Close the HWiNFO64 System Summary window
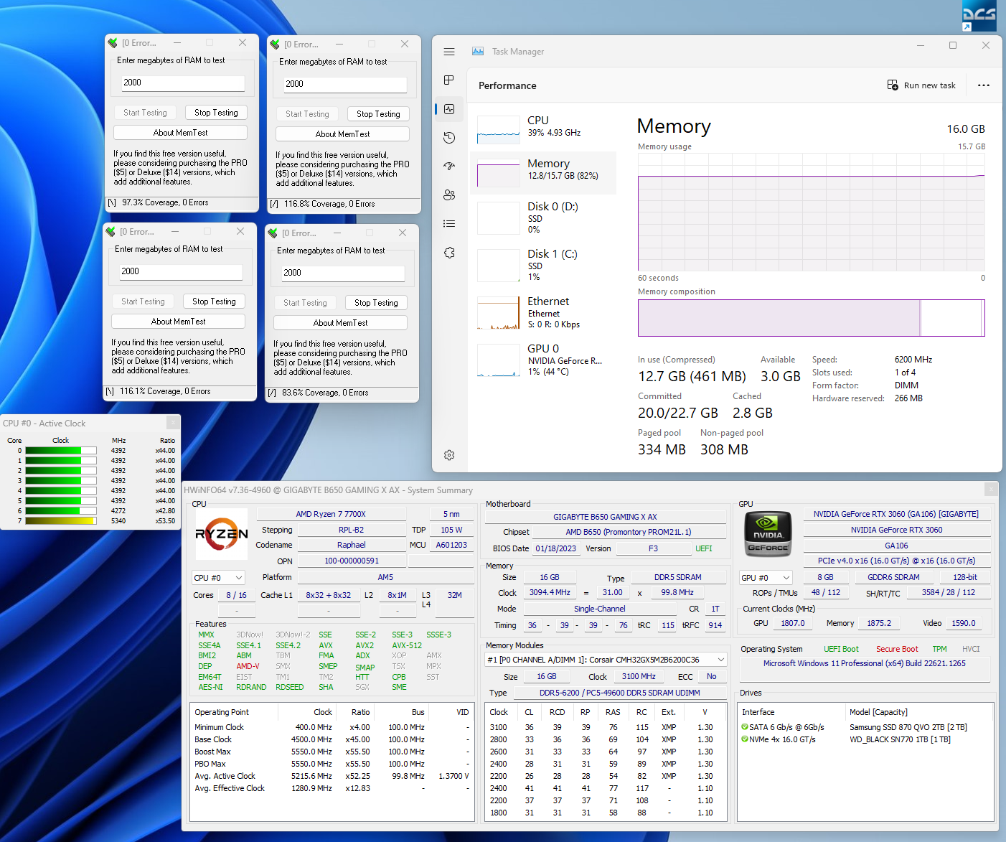This screenshot has width=1006, height=842. 991,490
